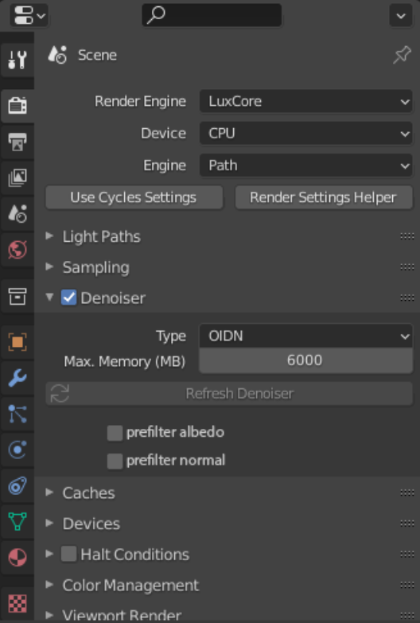Click Use Cycles Settings button

click(134, 197)
